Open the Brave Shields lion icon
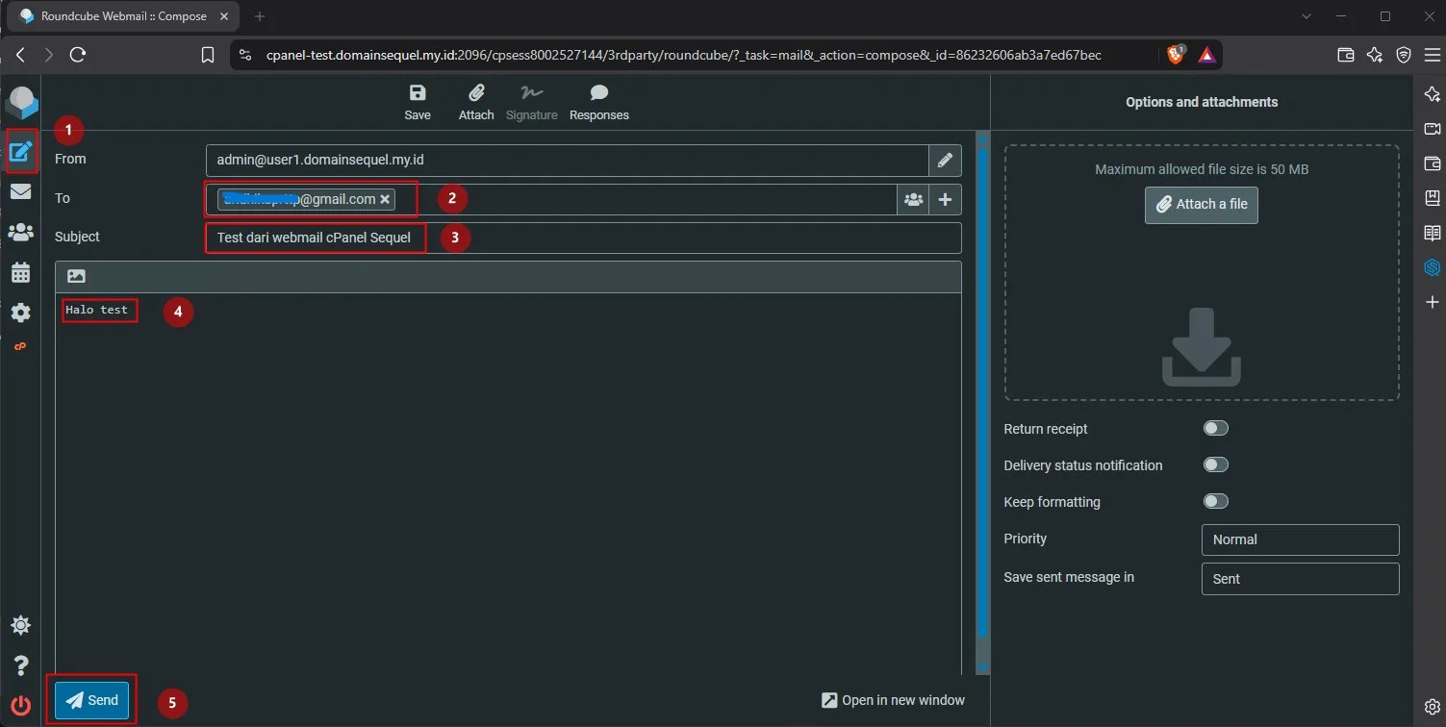Image resolution: width=1446 pixels, height=727 pixels. [x=1176, y=55]
